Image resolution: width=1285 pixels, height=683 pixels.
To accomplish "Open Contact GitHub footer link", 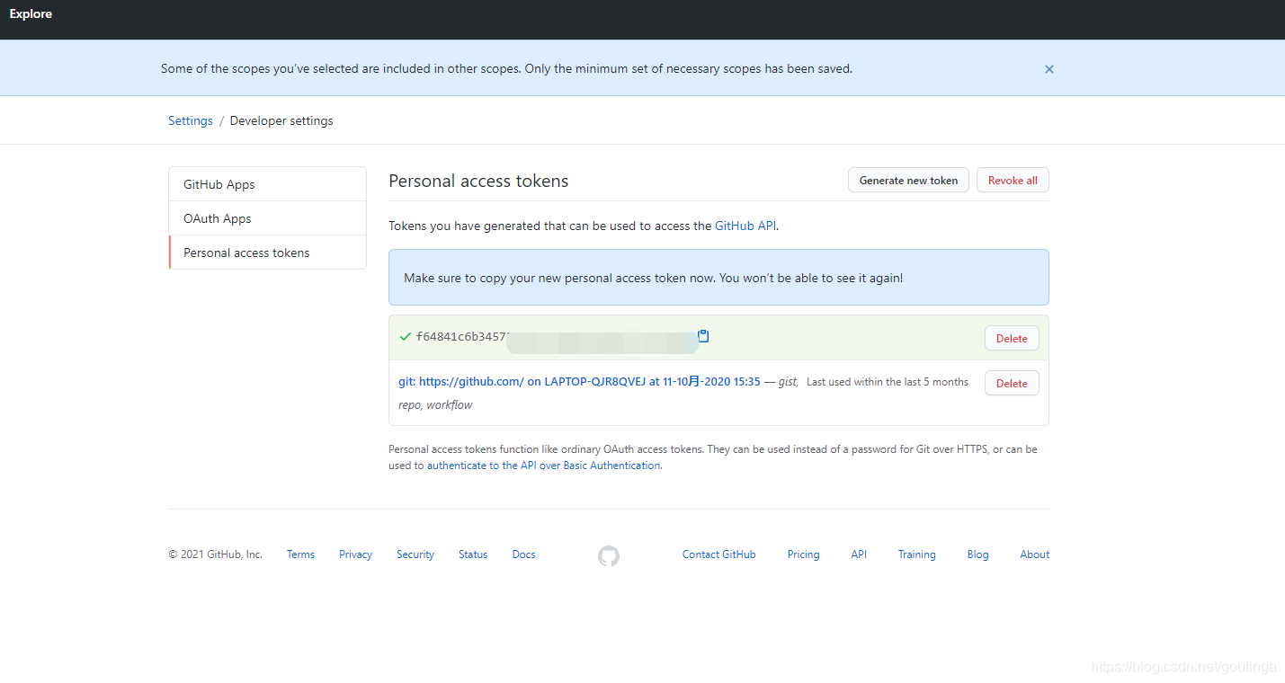I will (718, 554).
